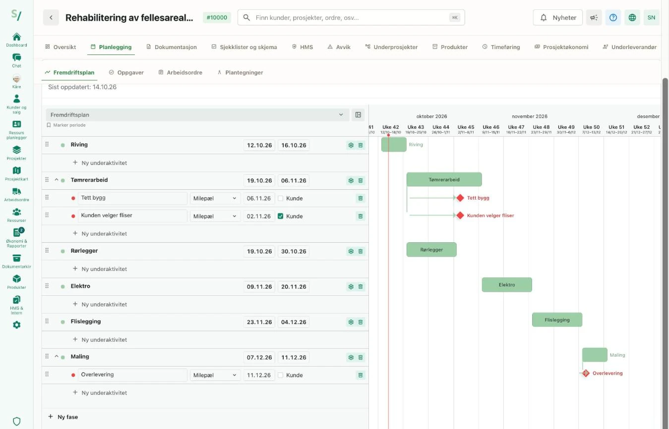This screenshot has height=429, width=669.
Task: Open the Arbeidsordre sub-tab
Action: click(180, 72)
